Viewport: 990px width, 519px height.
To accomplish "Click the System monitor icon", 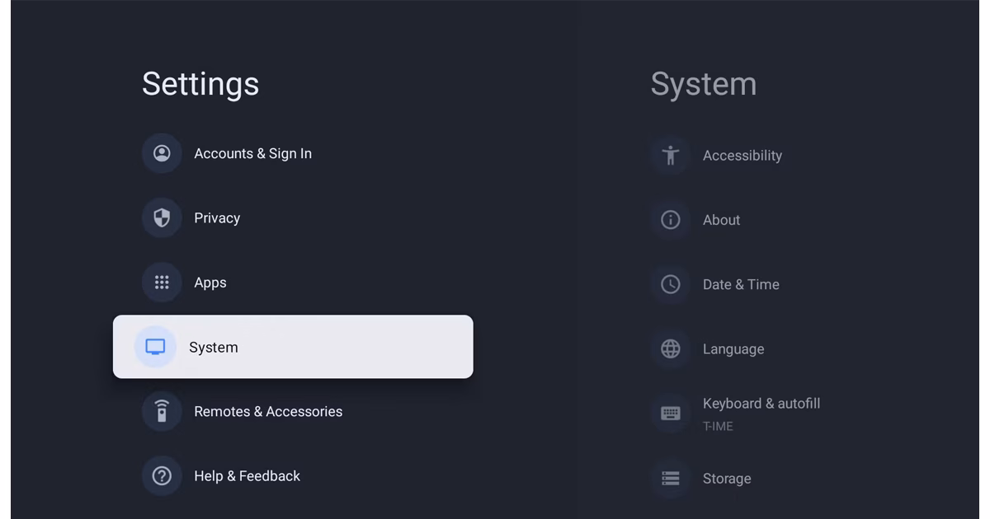I will point(155,347).
